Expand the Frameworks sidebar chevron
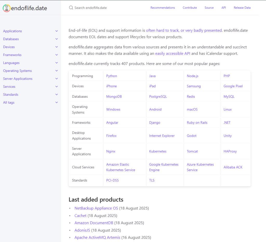 point(57,55)
